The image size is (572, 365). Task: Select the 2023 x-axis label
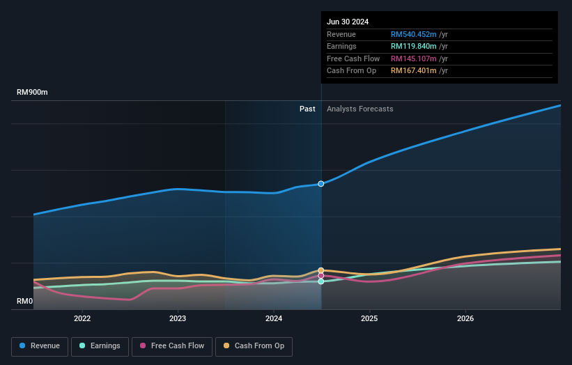click(x=178, y=318)
